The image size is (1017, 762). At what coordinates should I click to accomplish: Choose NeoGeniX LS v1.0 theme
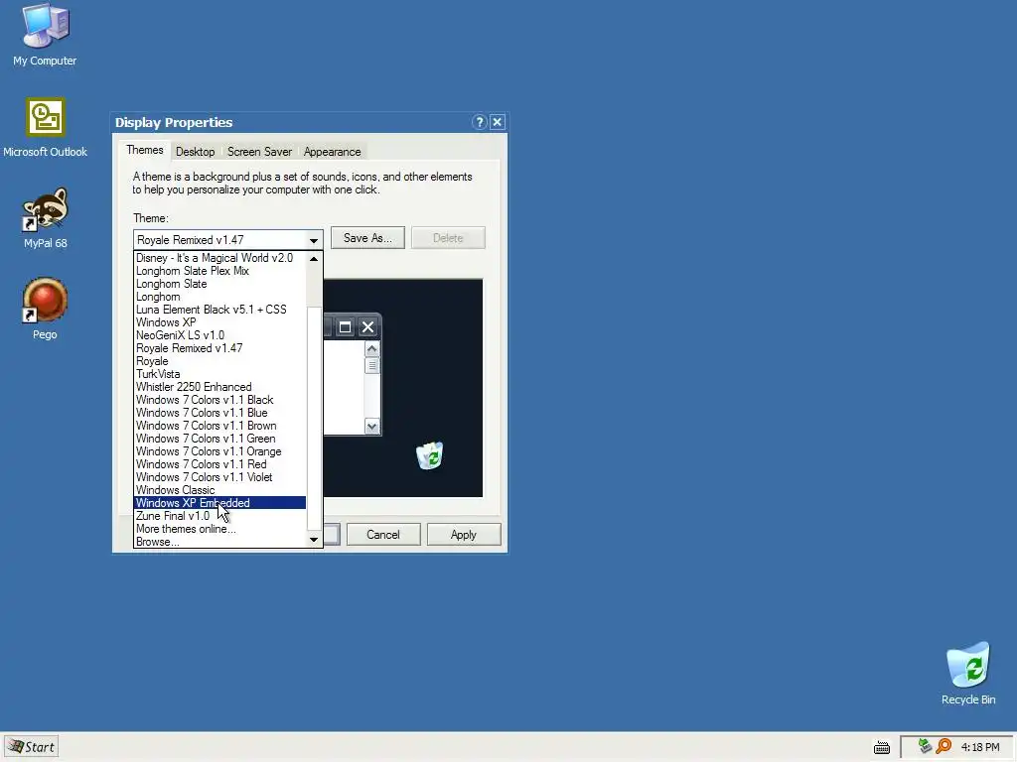(219, 335)
